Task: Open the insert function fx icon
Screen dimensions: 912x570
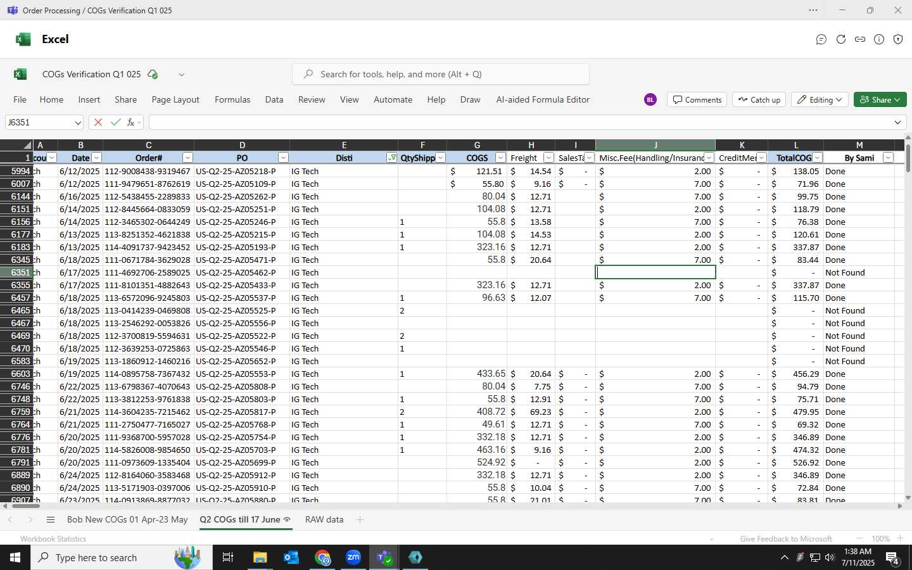Action: (130, 122)
